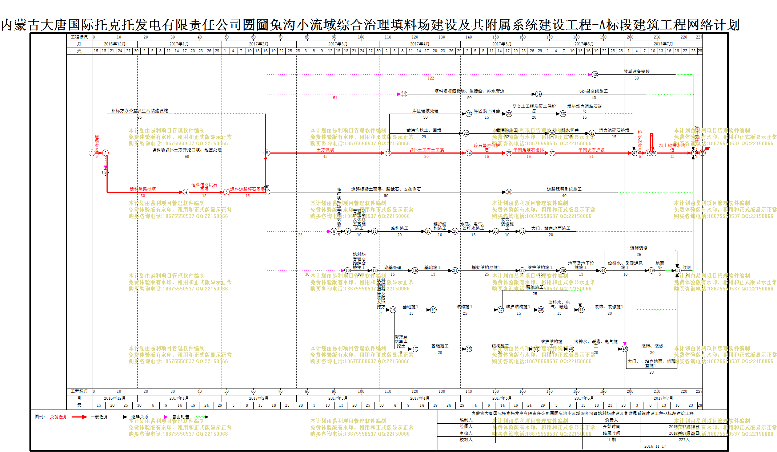Select the duration value 227天
777x452 pixels.
684,440
